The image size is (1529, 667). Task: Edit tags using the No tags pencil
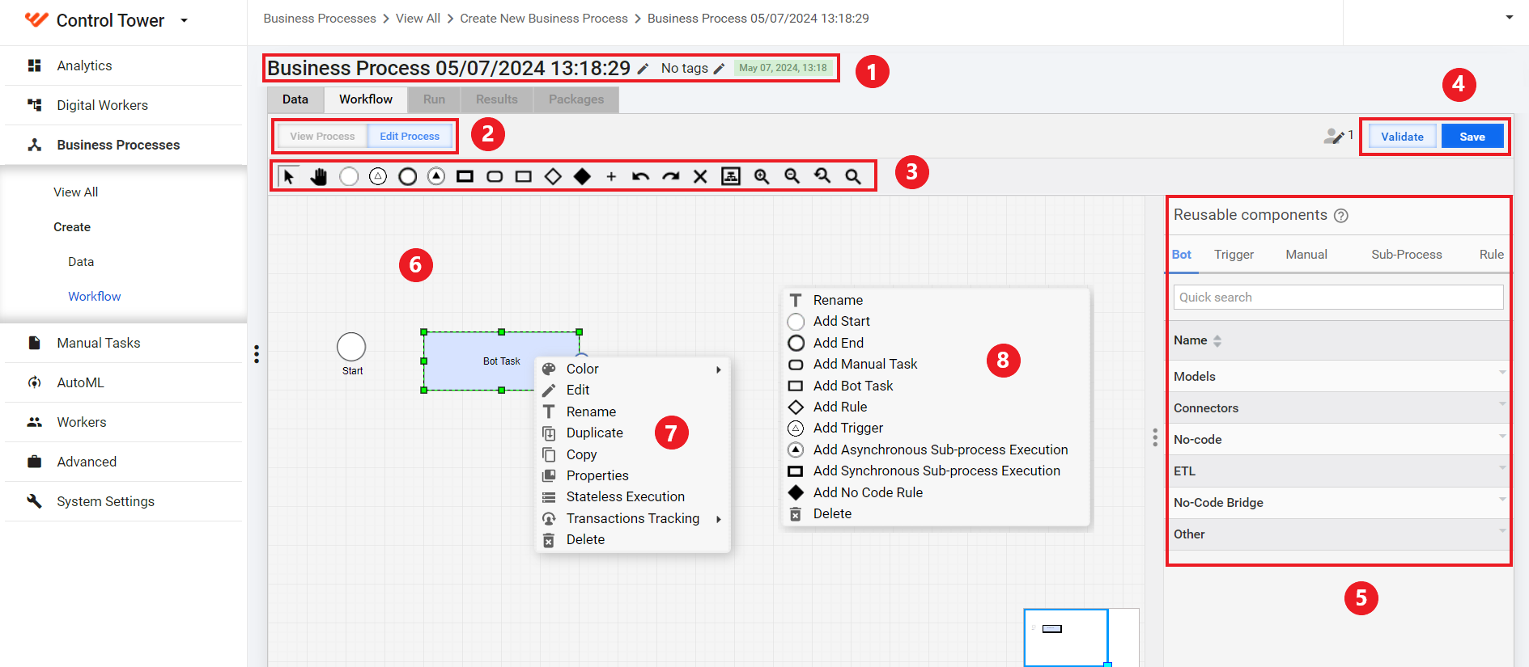pyautogui.click(x=719, y=69)
